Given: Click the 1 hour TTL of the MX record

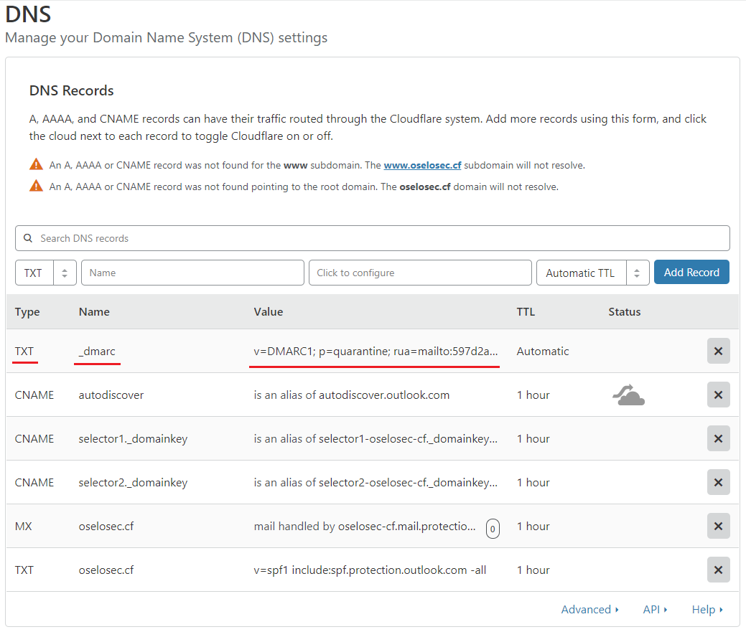Looking at the screenshot, I should coord(533,526).
